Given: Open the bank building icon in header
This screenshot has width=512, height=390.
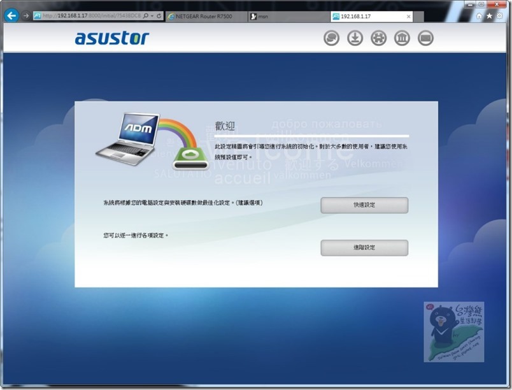Looking at the screenshot, I should [402, 38].
